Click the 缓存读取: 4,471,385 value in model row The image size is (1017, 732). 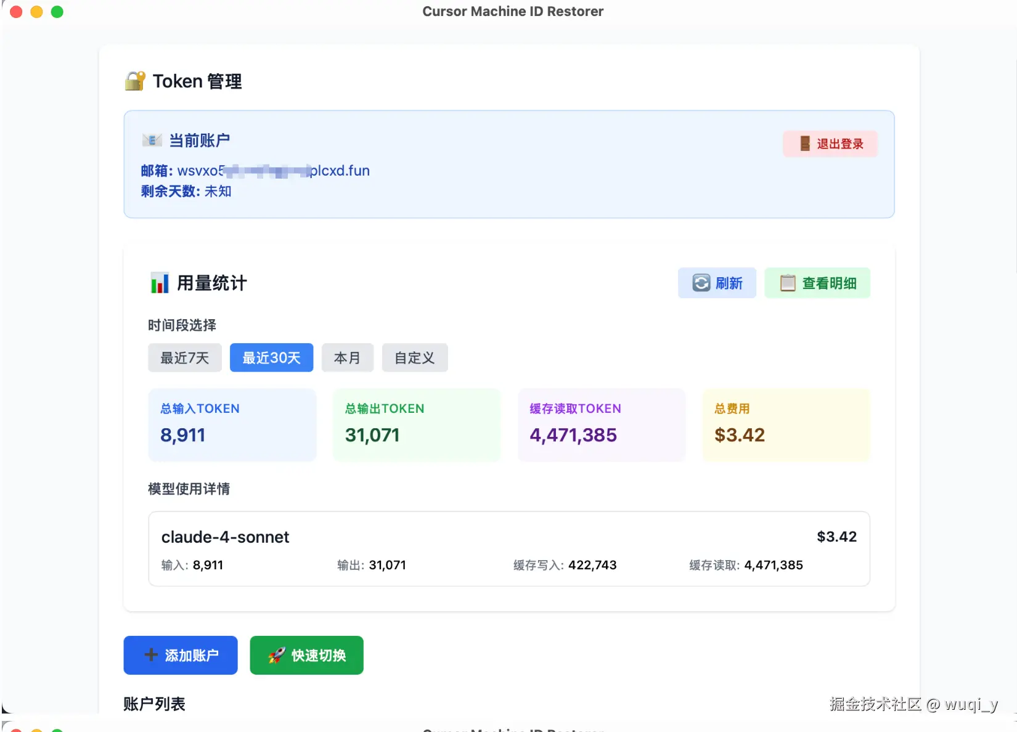pos(746,565)
